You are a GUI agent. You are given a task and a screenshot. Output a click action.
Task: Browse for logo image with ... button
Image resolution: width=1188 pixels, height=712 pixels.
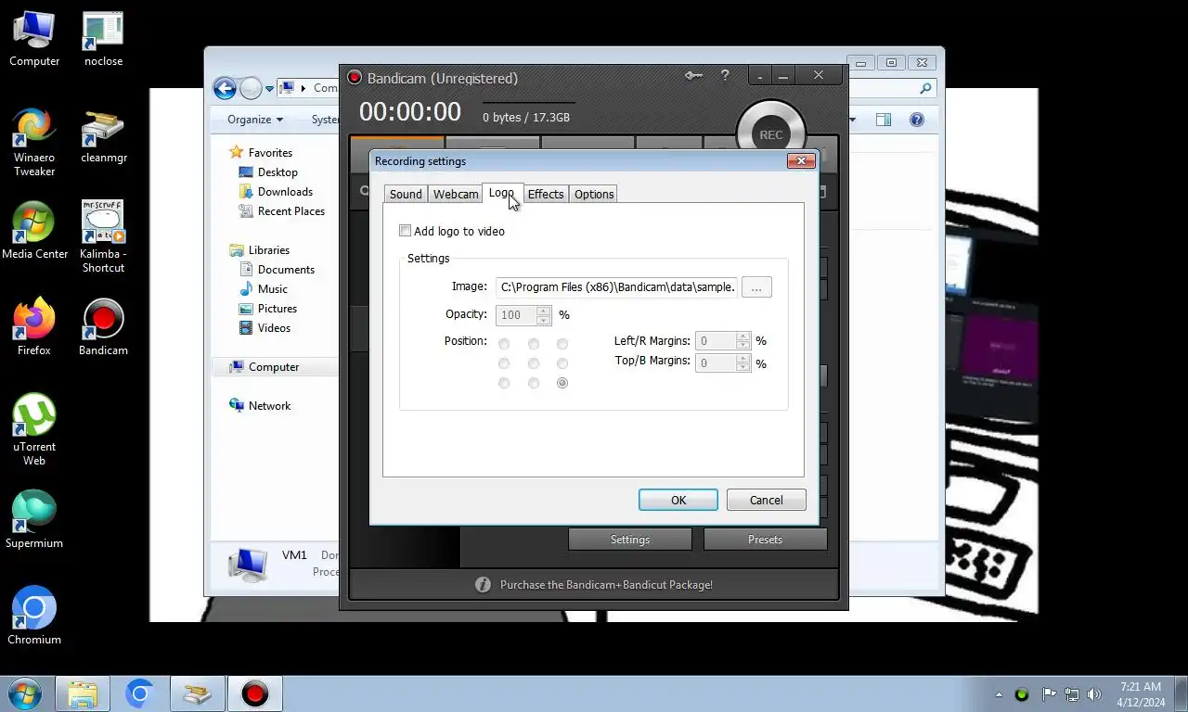click(756, 287)
